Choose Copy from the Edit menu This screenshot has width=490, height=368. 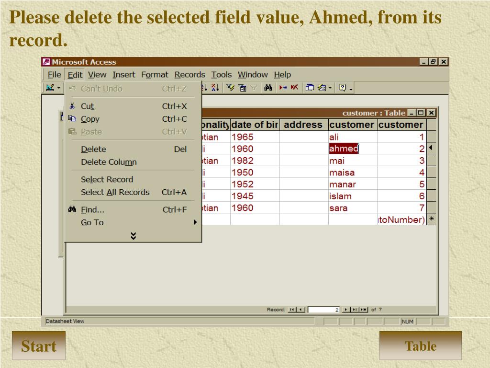pos(133,119)
